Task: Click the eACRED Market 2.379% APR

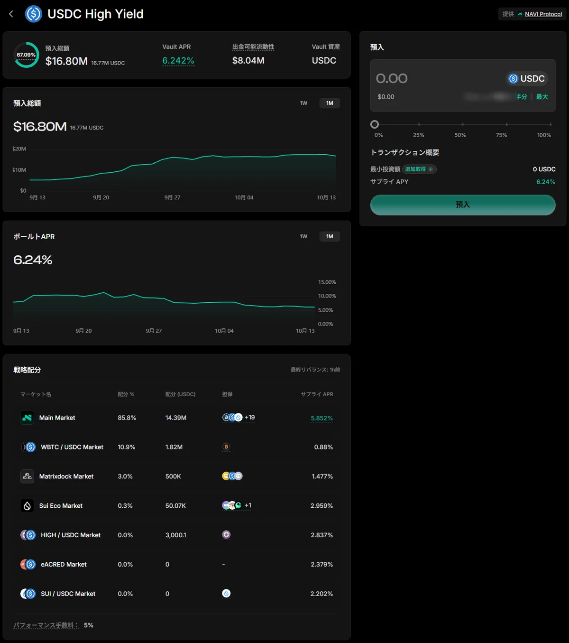Action: tap(322, 564)
